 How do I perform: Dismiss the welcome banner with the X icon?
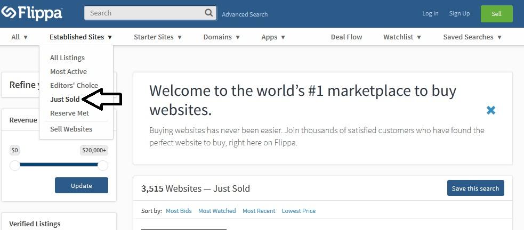[491, 110]
